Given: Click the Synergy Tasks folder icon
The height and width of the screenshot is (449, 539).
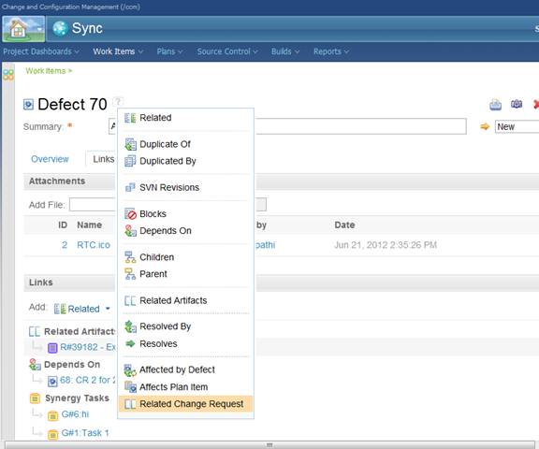Looking at the screenshot, I should click(35, 398).
